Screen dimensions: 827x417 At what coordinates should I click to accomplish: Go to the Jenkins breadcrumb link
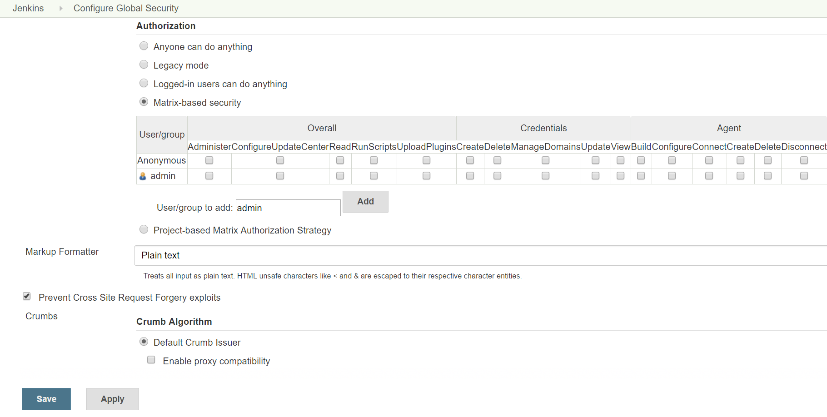(x=28, y=8)
